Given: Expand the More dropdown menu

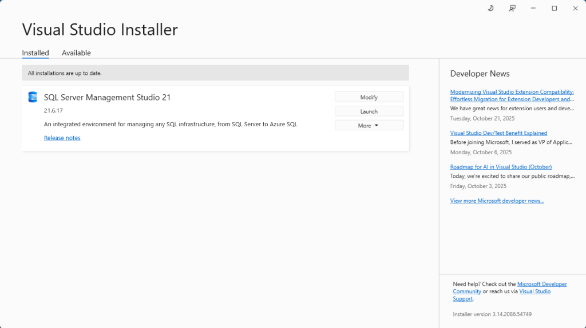Looking at the screenshot, I should point(369,125).
